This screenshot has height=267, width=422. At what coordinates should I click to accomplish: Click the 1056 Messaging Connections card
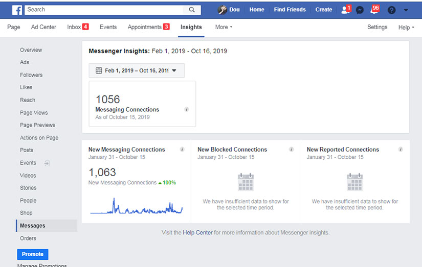click(x=142, y=104)
